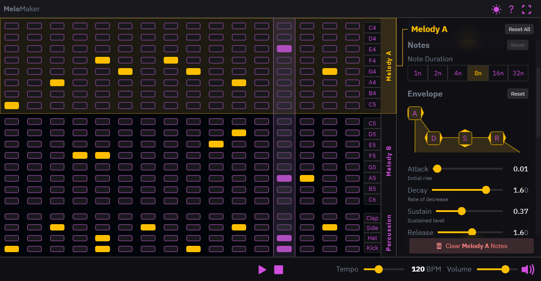Toggle the light theme sun icon

click(496, 9)
